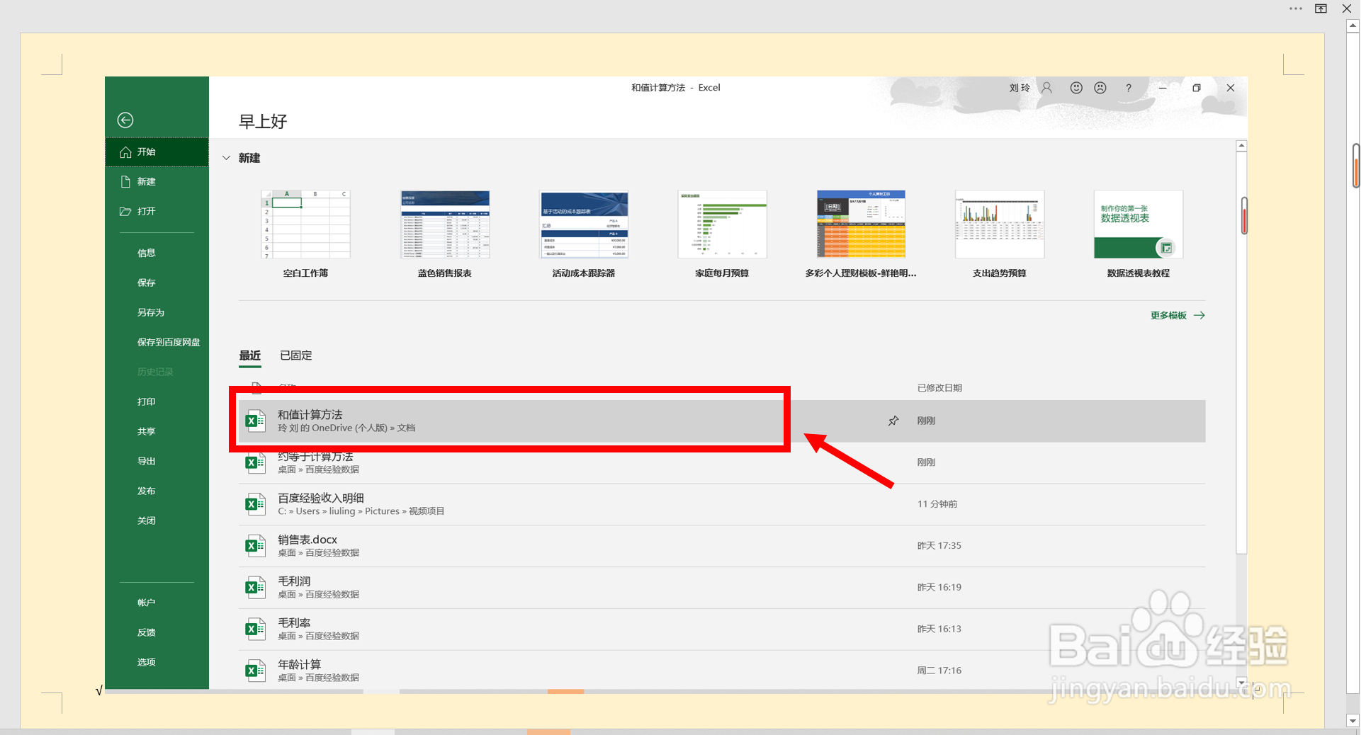Open 帐户 in the sidebar

coord(147,603)
